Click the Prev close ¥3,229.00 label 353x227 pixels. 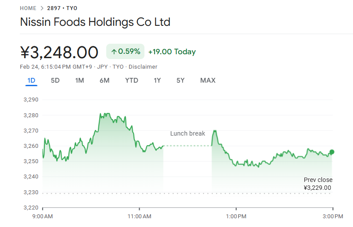tap(318, 184)
